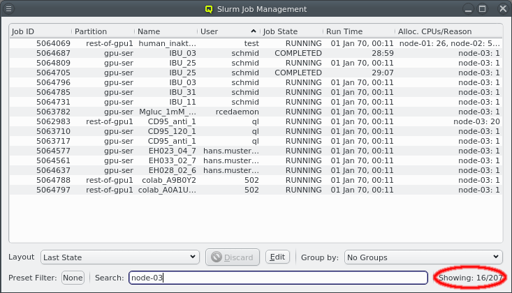The width and height of the screenshot is (512, 293).
Task: Click the test user cell
Action: click(251, 43)
